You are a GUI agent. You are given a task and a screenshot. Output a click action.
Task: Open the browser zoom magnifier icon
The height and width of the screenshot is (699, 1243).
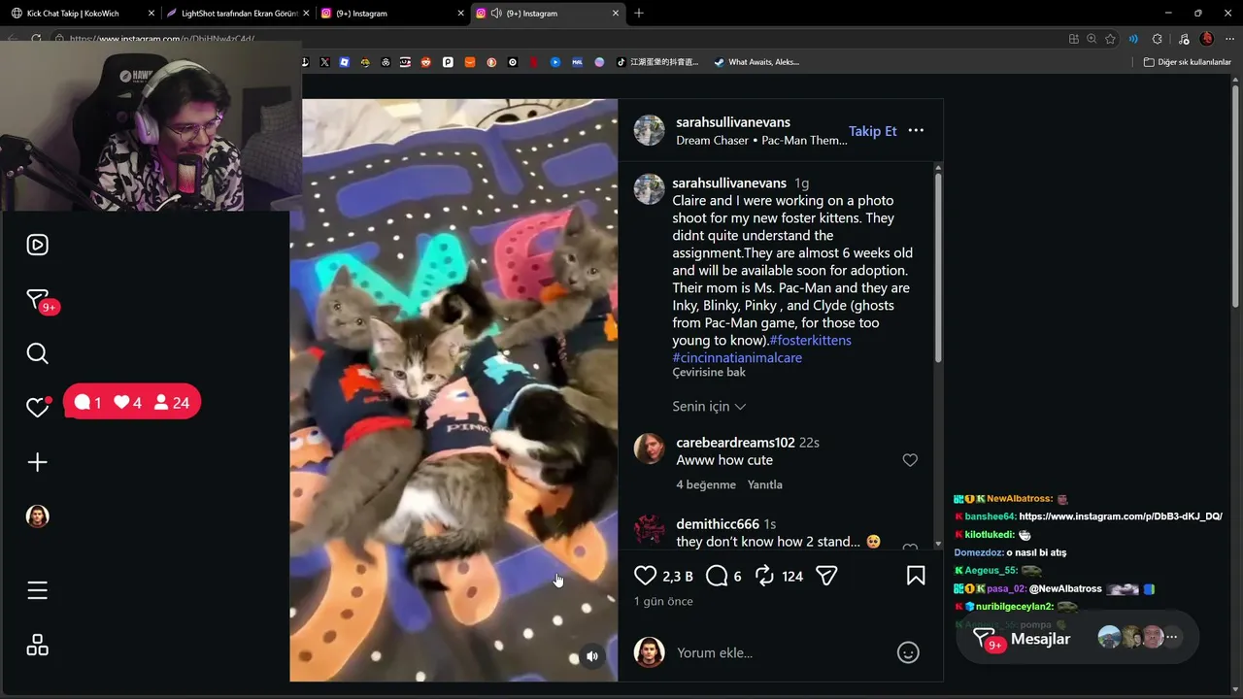coord(1092,39)
